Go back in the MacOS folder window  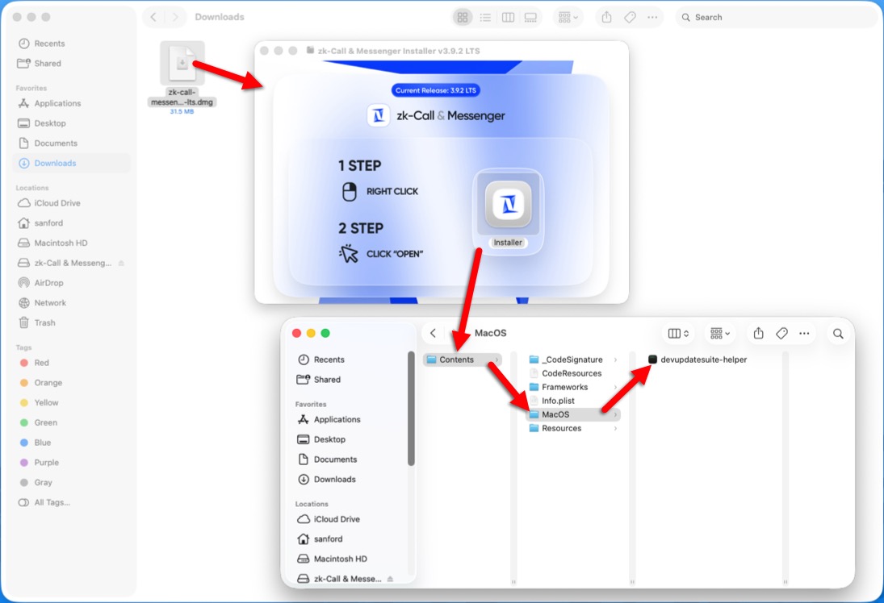[434, 333]
